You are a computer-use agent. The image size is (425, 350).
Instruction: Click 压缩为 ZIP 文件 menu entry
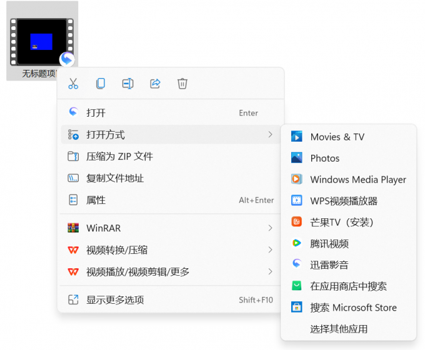pyautogui.click(x=119, y=157)
